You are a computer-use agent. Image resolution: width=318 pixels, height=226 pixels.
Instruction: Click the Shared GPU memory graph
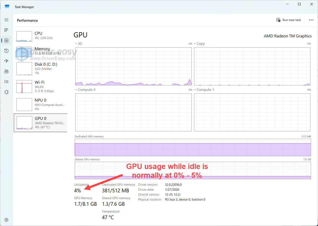click(x=193, y=170)
